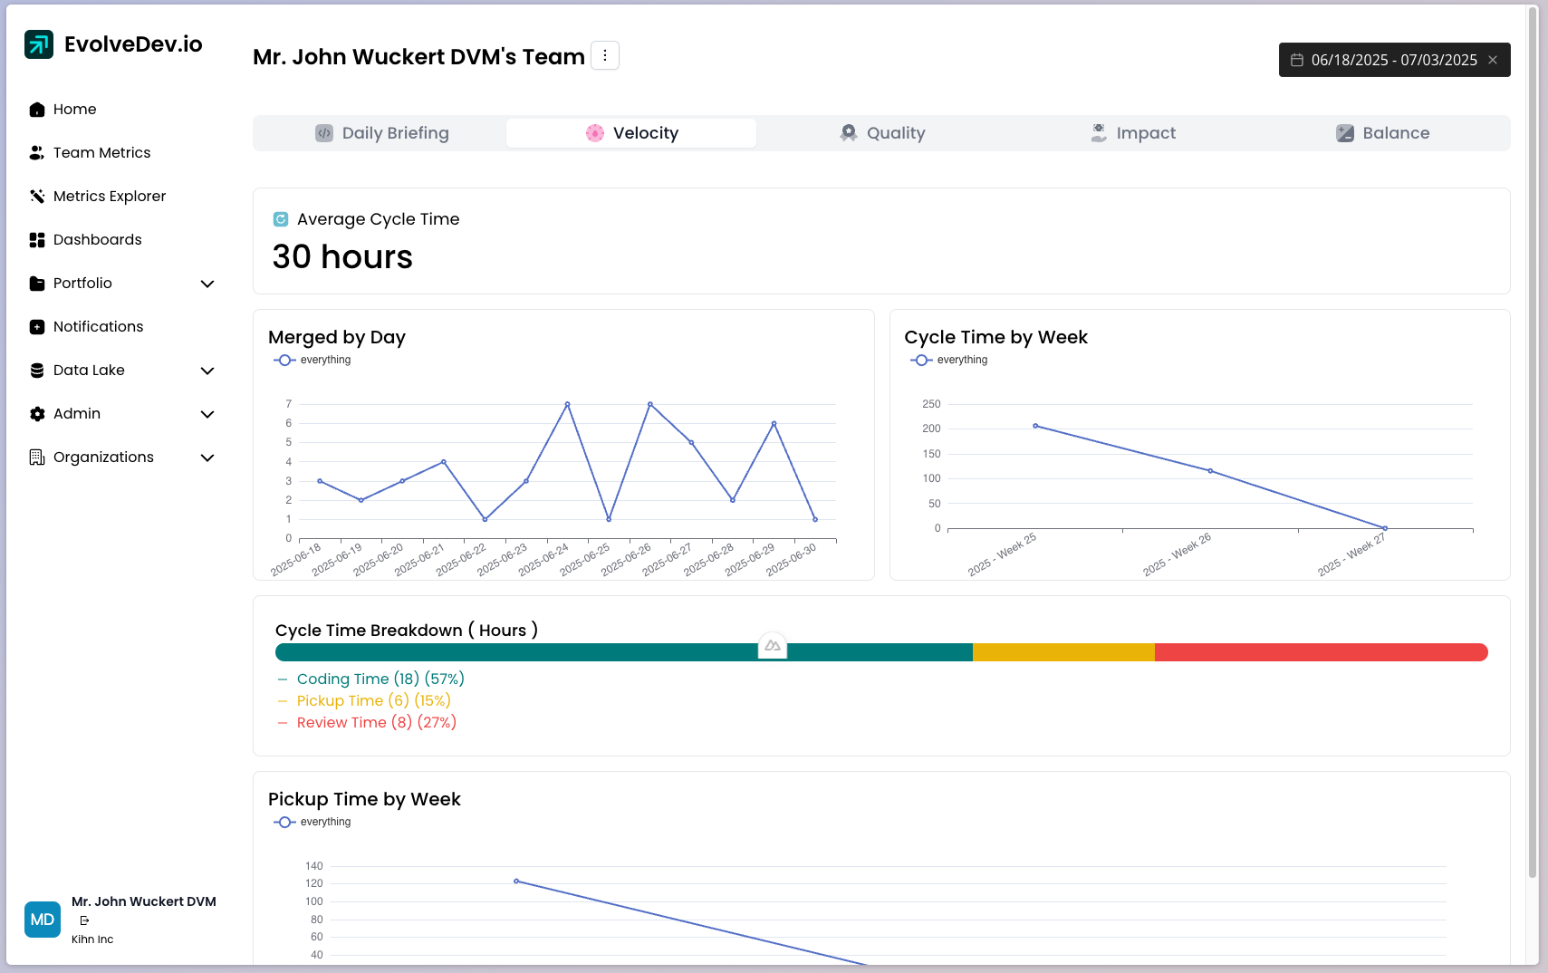This screenshot has width=1548, height=973.
Task: Click the Home icon in sidebar
Action: click(x=37, y=110)
